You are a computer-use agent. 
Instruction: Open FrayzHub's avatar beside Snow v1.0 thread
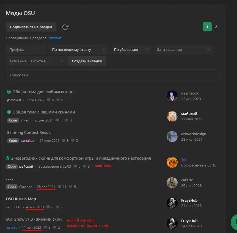172,223
